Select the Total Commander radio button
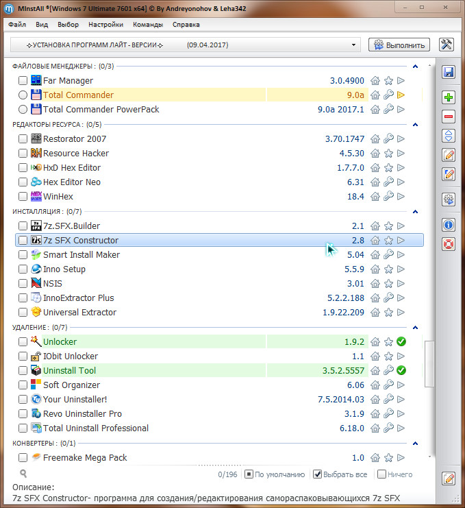 click(x=23, y=95)
